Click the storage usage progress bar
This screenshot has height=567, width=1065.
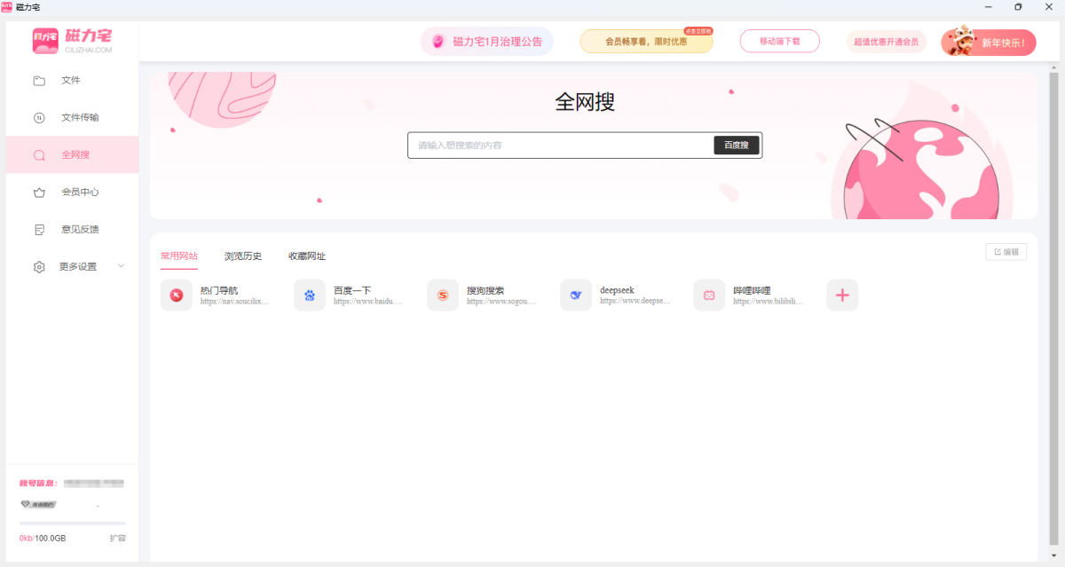[73, 524]
